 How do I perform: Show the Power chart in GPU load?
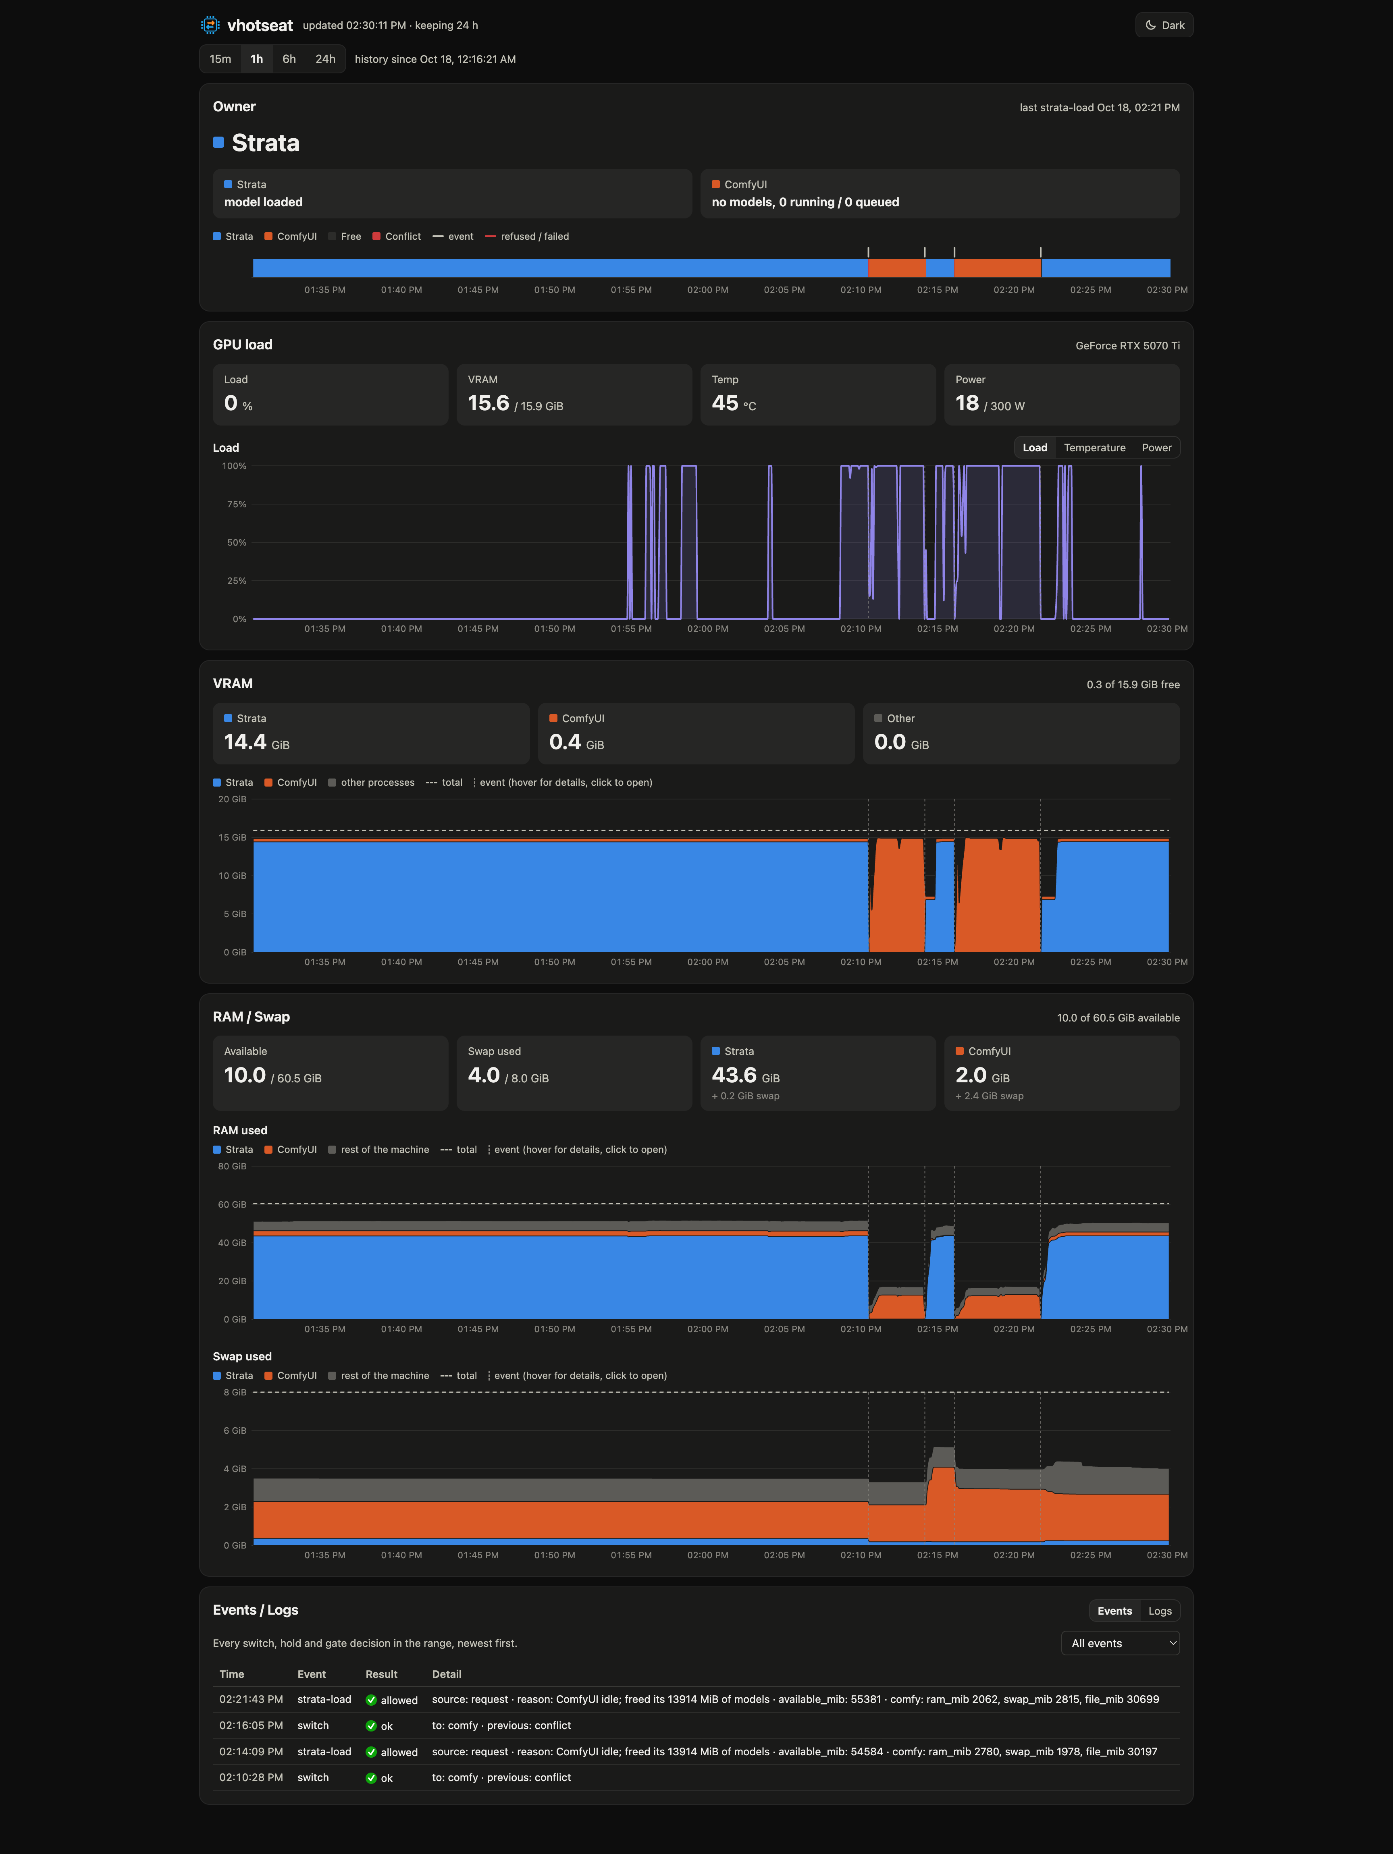coord(1157,448)
